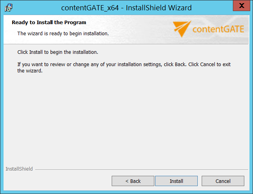The image size is (253, 194).
Task: Click the "the wizard." line ending the instructions
Action: pyautogui.click(x=30, y=71)
